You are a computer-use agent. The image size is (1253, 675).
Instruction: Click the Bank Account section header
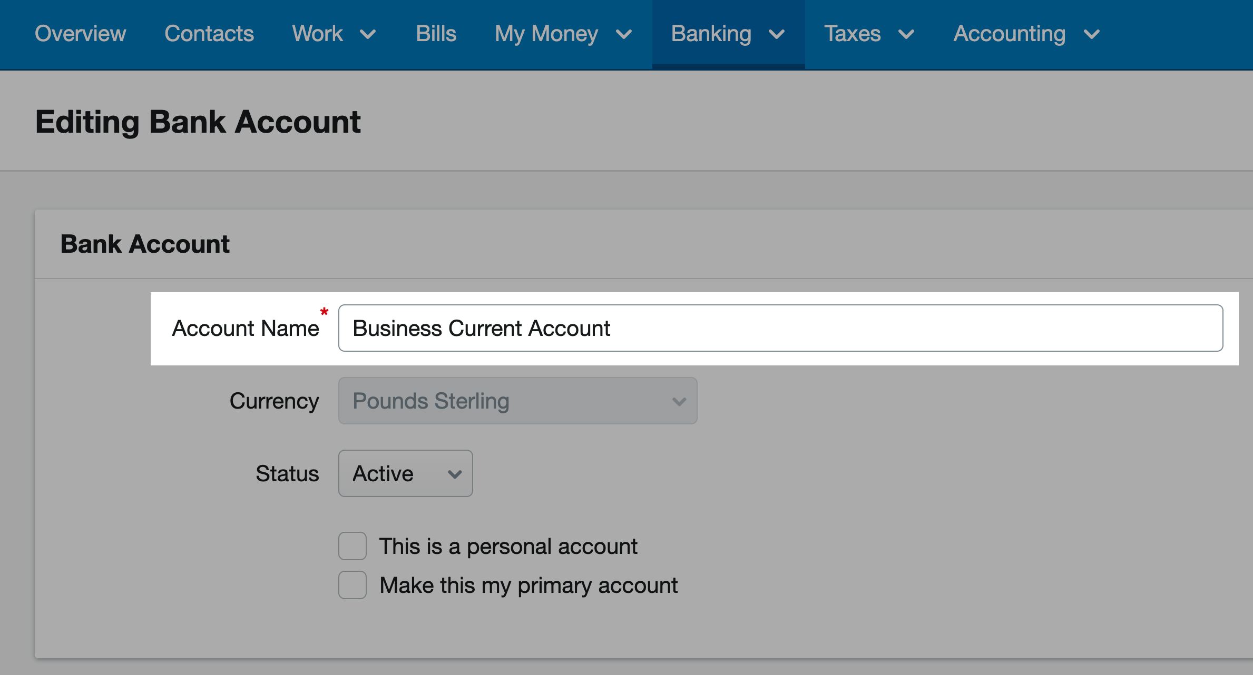[x=145, y=243]
